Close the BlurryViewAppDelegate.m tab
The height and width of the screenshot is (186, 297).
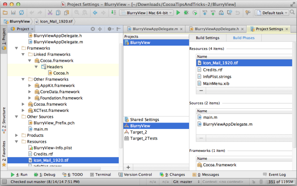click(x=181, y=29)
